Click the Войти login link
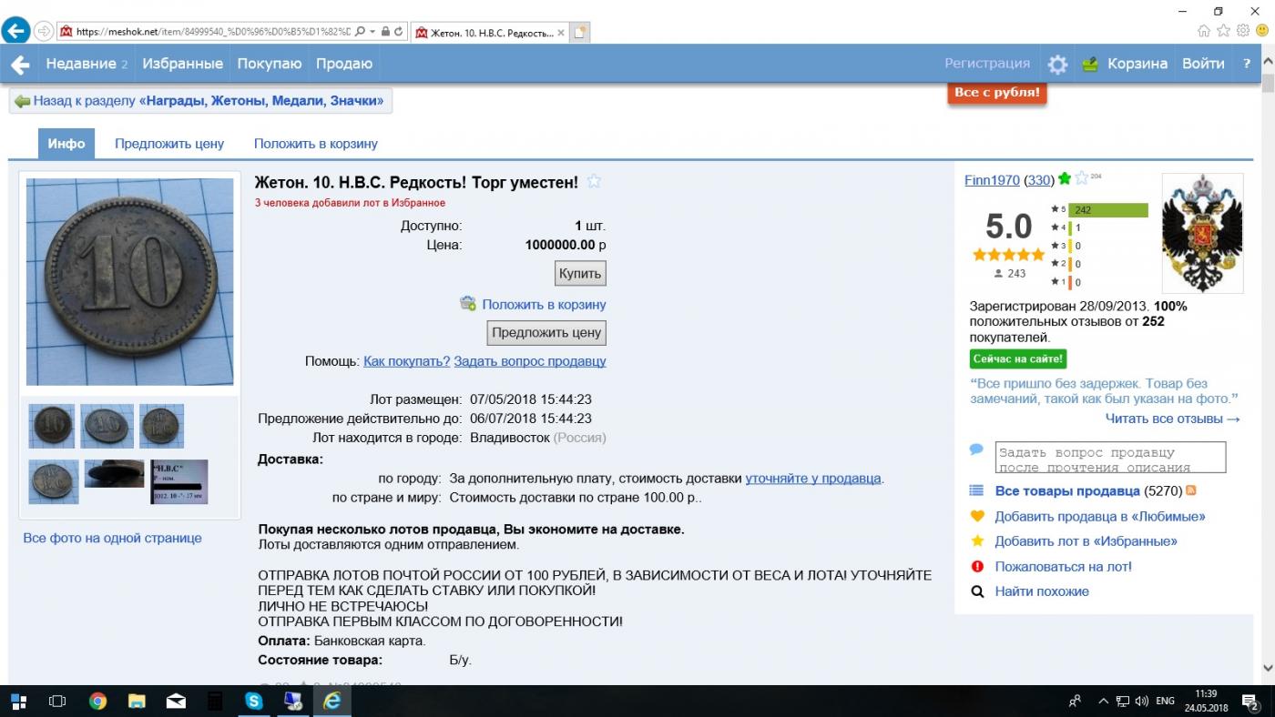The image size is (1275, 717). [x=1203, y=64]
